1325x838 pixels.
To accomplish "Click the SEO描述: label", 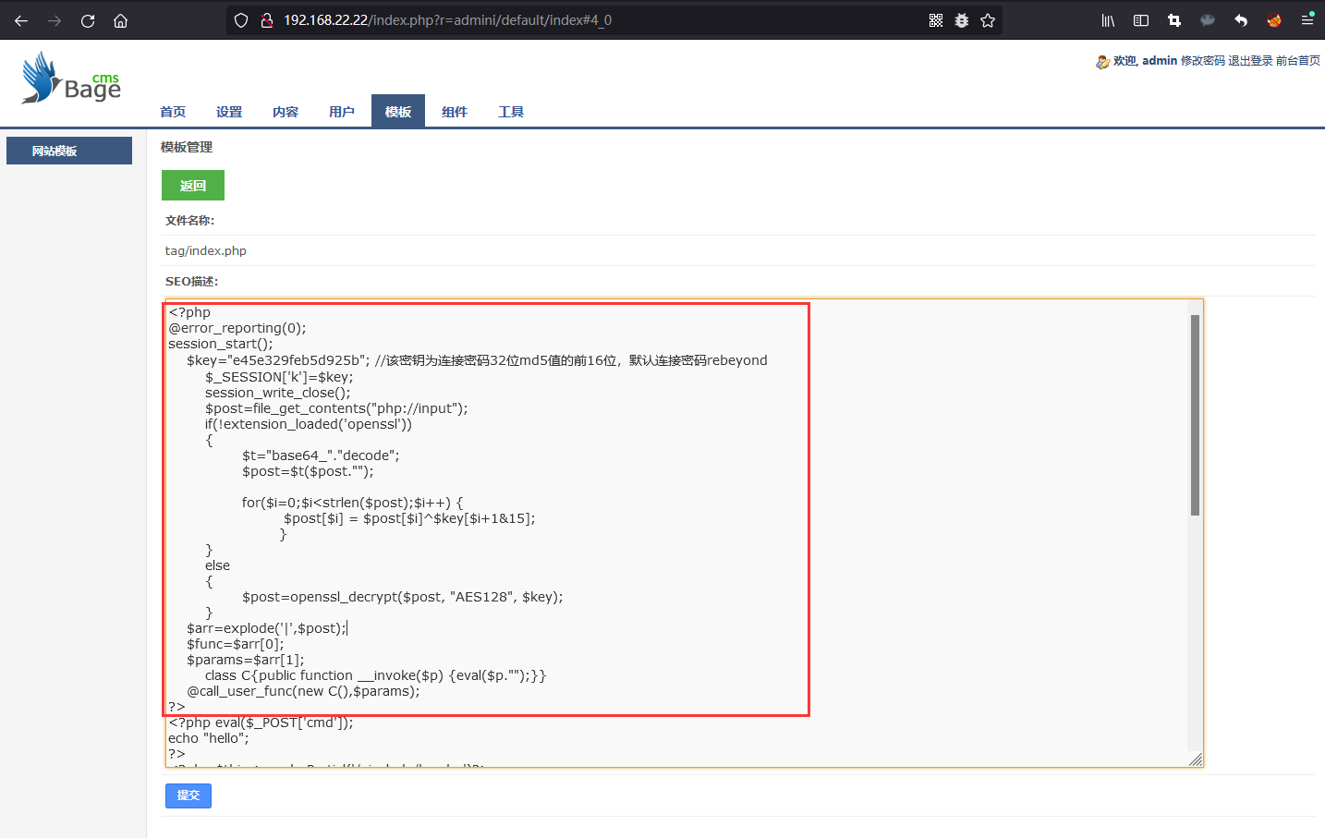I will tap(192, 282).
